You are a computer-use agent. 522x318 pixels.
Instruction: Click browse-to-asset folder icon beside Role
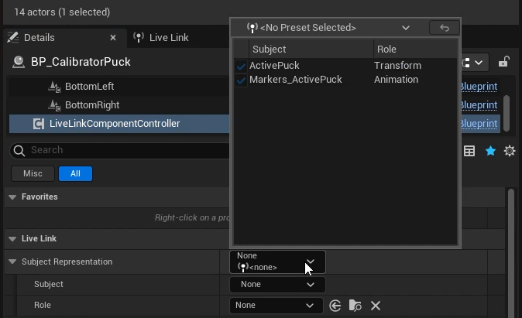(355, 306)
